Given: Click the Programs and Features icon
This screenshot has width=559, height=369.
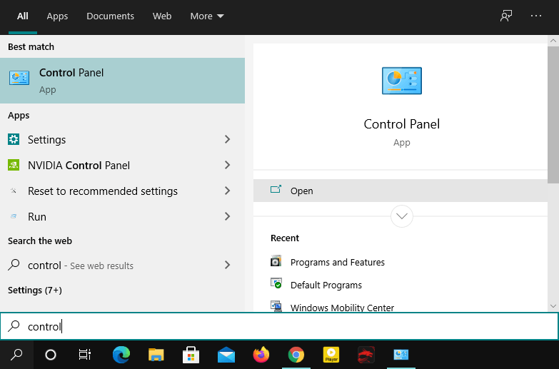Looking at the screenshot, I should pyautogui.click(x=276, y=261).
